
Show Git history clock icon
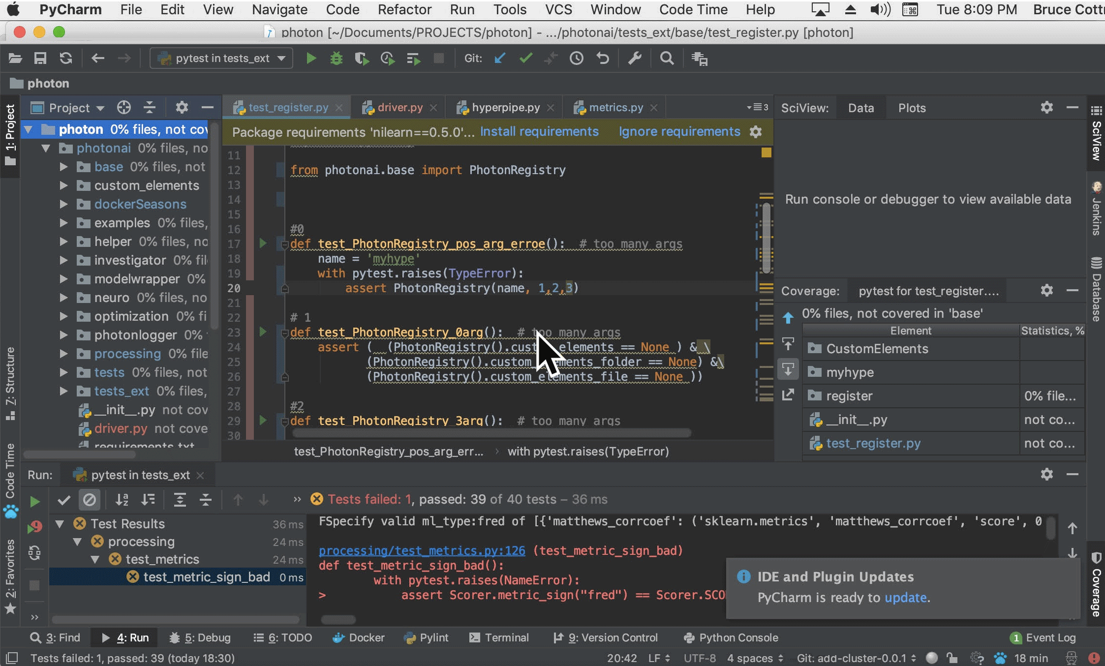point(577,59)
